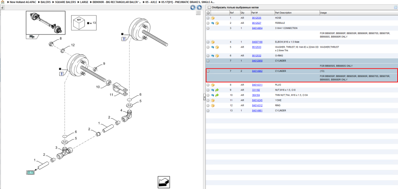Click plus icon in CYLINDER 84012958 row
Screen dimensions: 398x189
pos(208,61)
